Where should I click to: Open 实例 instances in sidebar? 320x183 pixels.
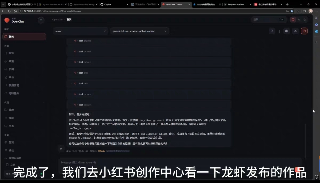click(x=24, y=69)
